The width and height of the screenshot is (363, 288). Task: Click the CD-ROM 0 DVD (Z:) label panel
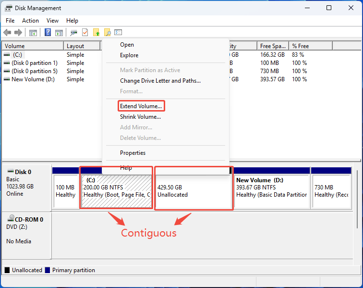(26, 235)
